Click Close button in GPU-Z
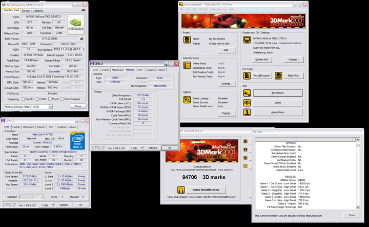The image size is (369, 227). coord(78,106)
